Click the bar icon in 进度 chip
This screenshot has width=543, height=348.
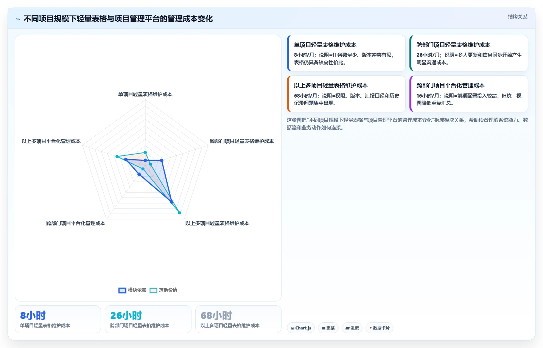coord(347,328)
